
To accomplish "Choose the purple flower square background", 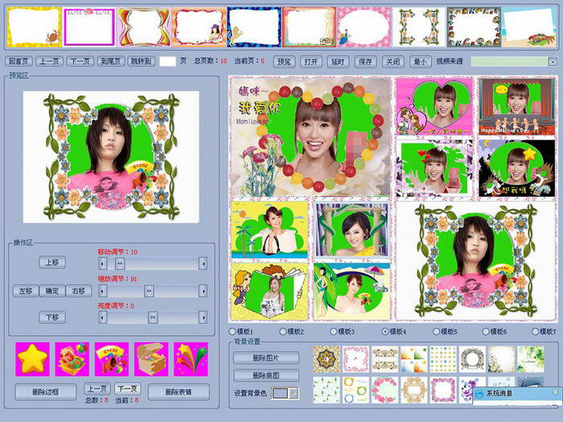I will click(x=443, y=390).
